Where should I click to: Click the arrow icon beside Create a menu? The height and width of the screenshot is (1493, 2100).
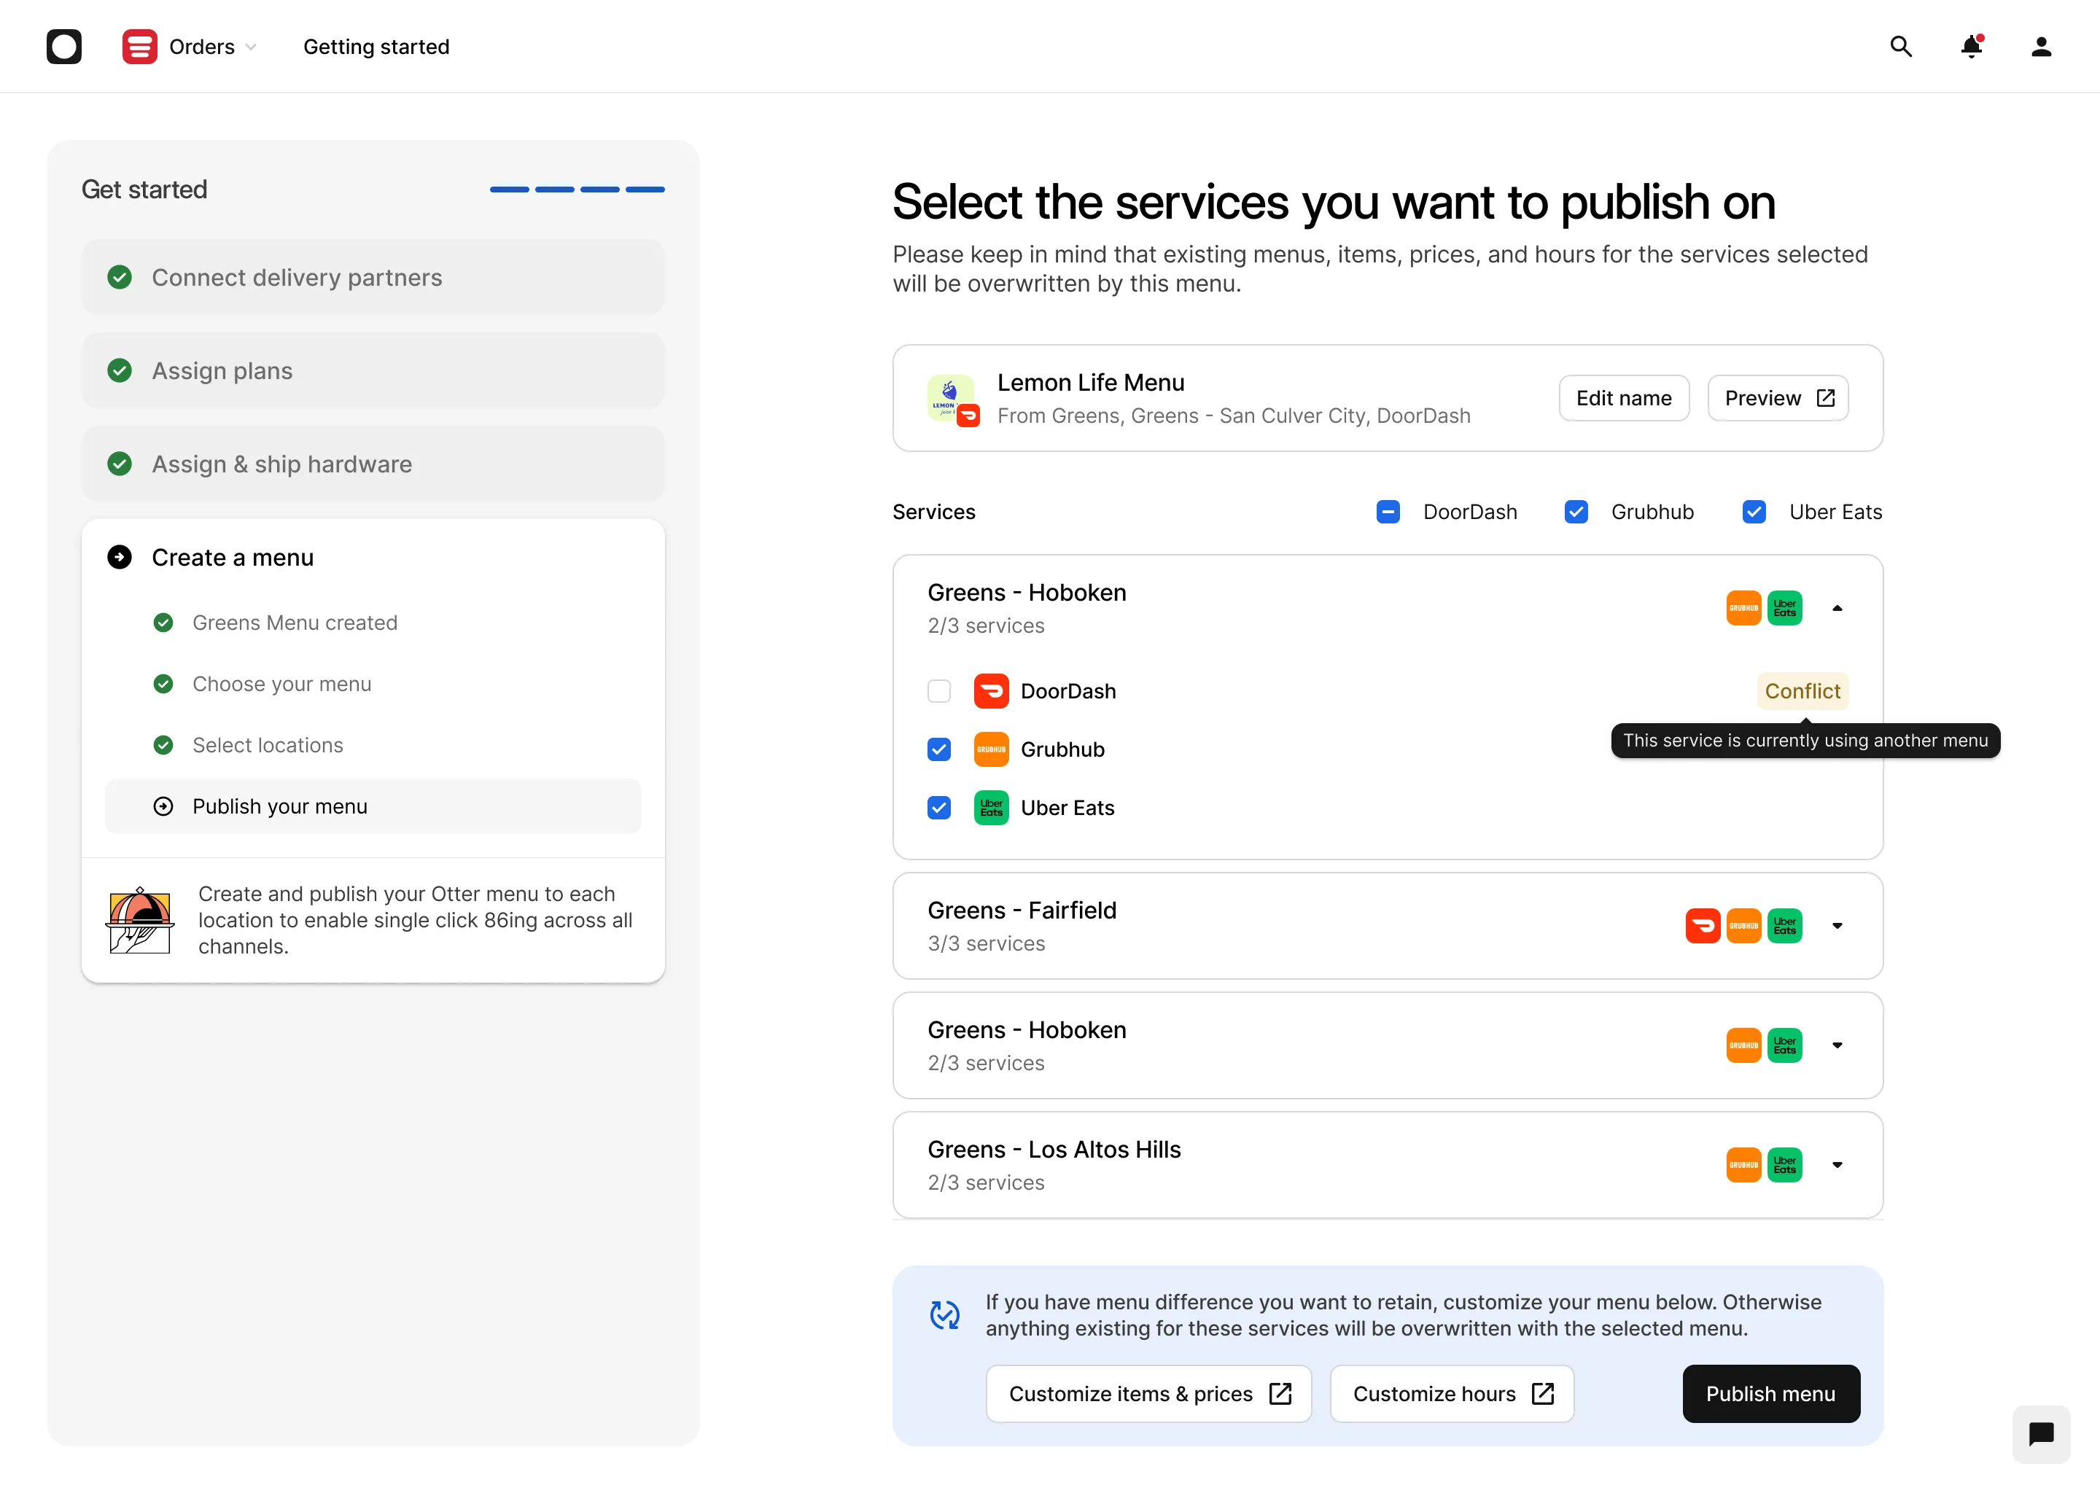[x=120, y=557]
